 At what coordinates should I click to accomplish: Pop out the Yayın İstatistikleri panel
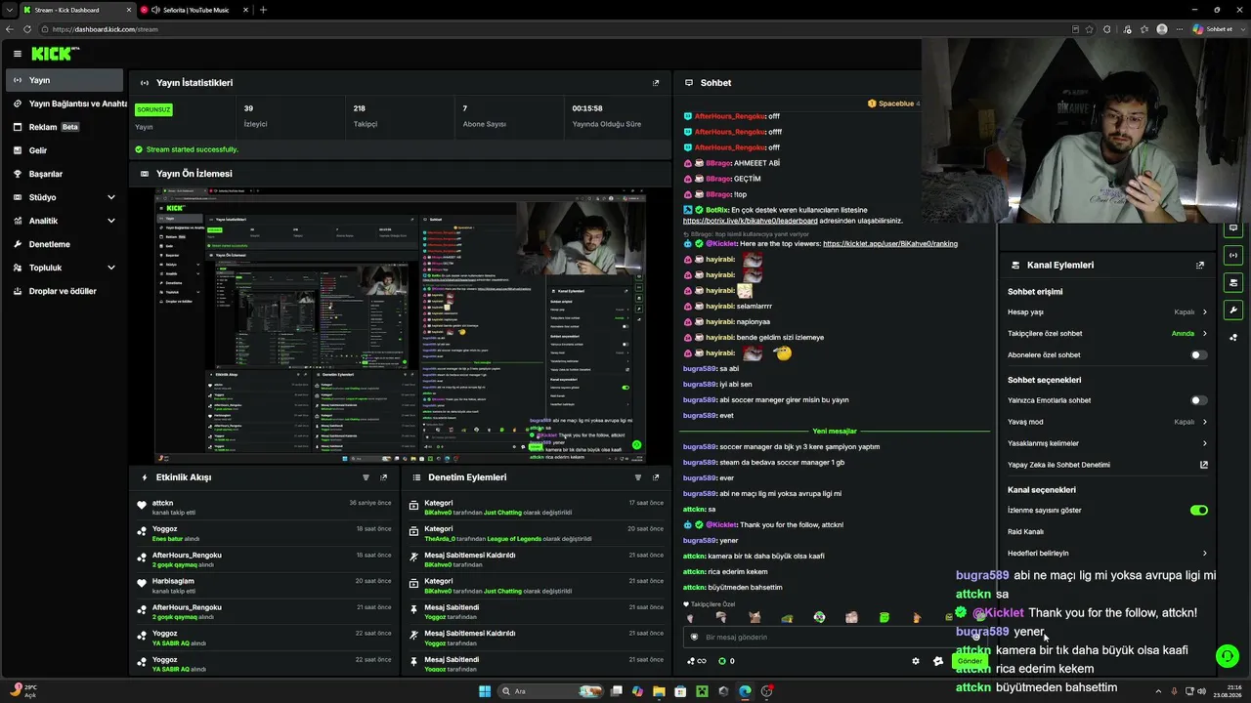pos(656,83)
